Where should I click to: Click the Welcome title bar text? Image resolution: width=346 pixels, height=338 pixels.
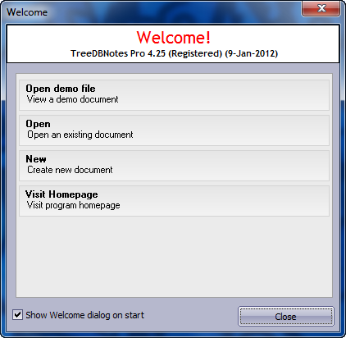click(27, 12)
